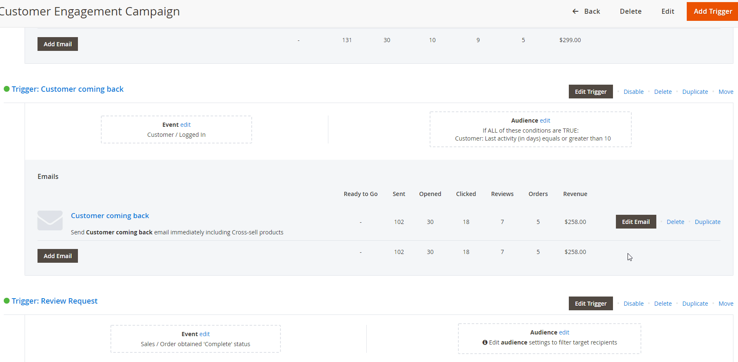Edit the Customer / Logged In event
The height and width of the screenshot is (362, 738).
(185, 125)
